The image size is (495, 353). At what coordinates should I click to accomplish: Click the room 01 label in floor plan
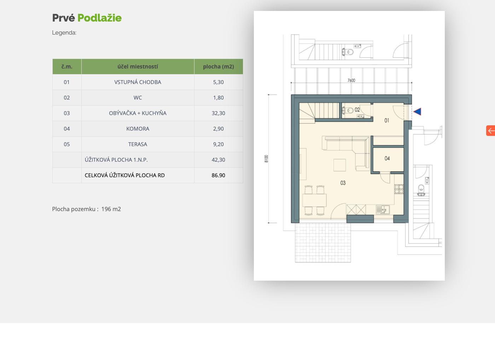387,120
